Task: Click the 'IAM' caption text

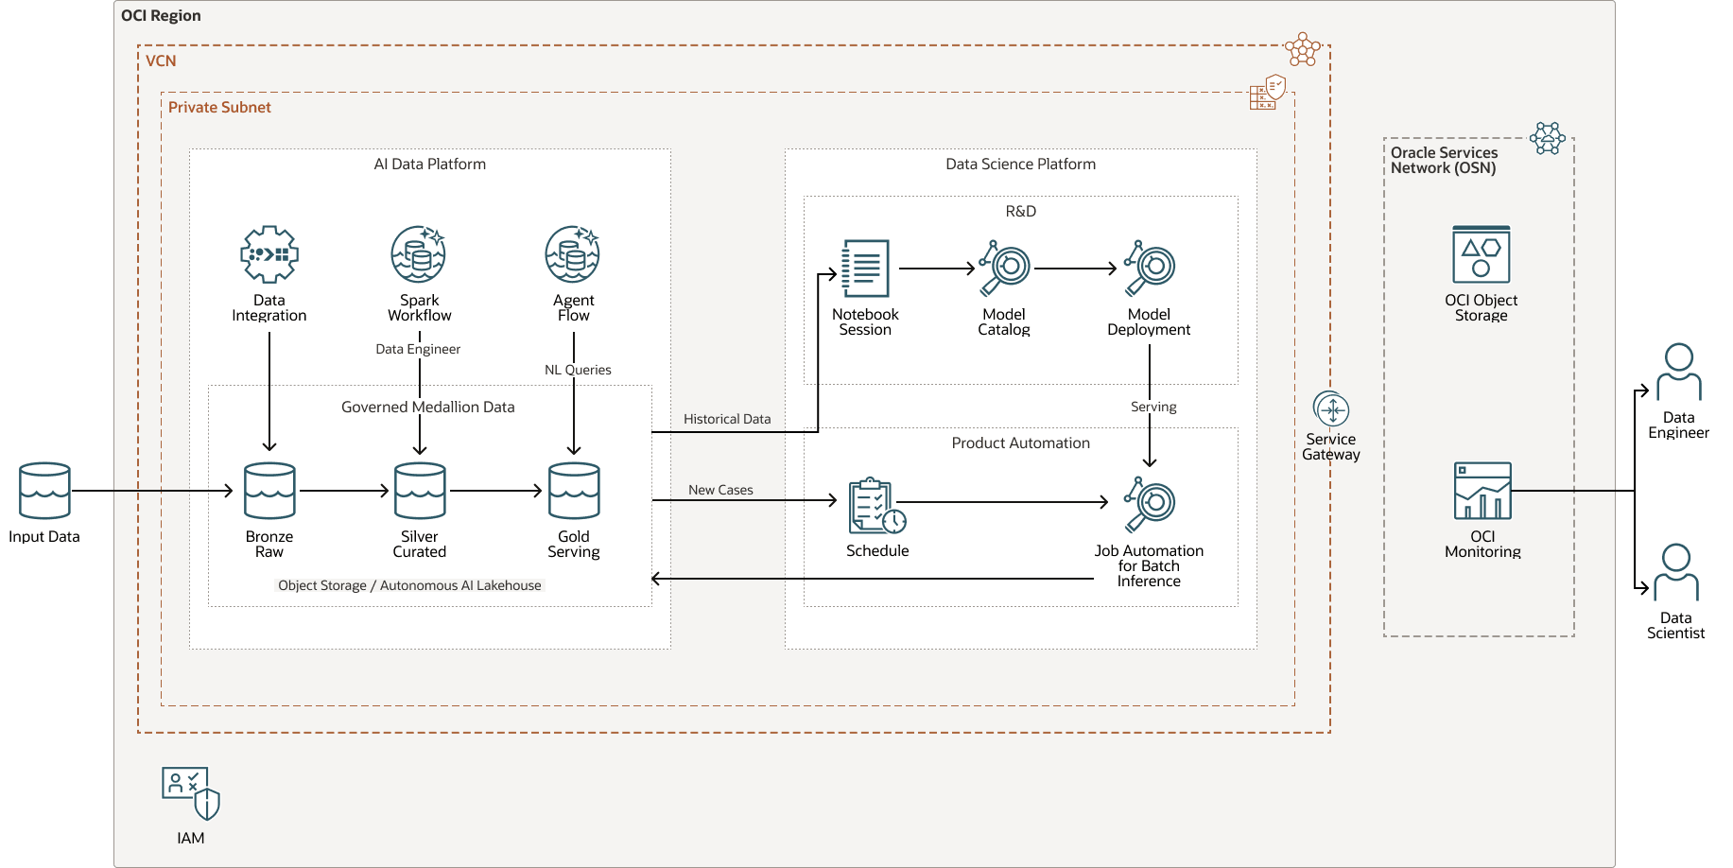Action: pyautogui.click(x=191, y=838)
